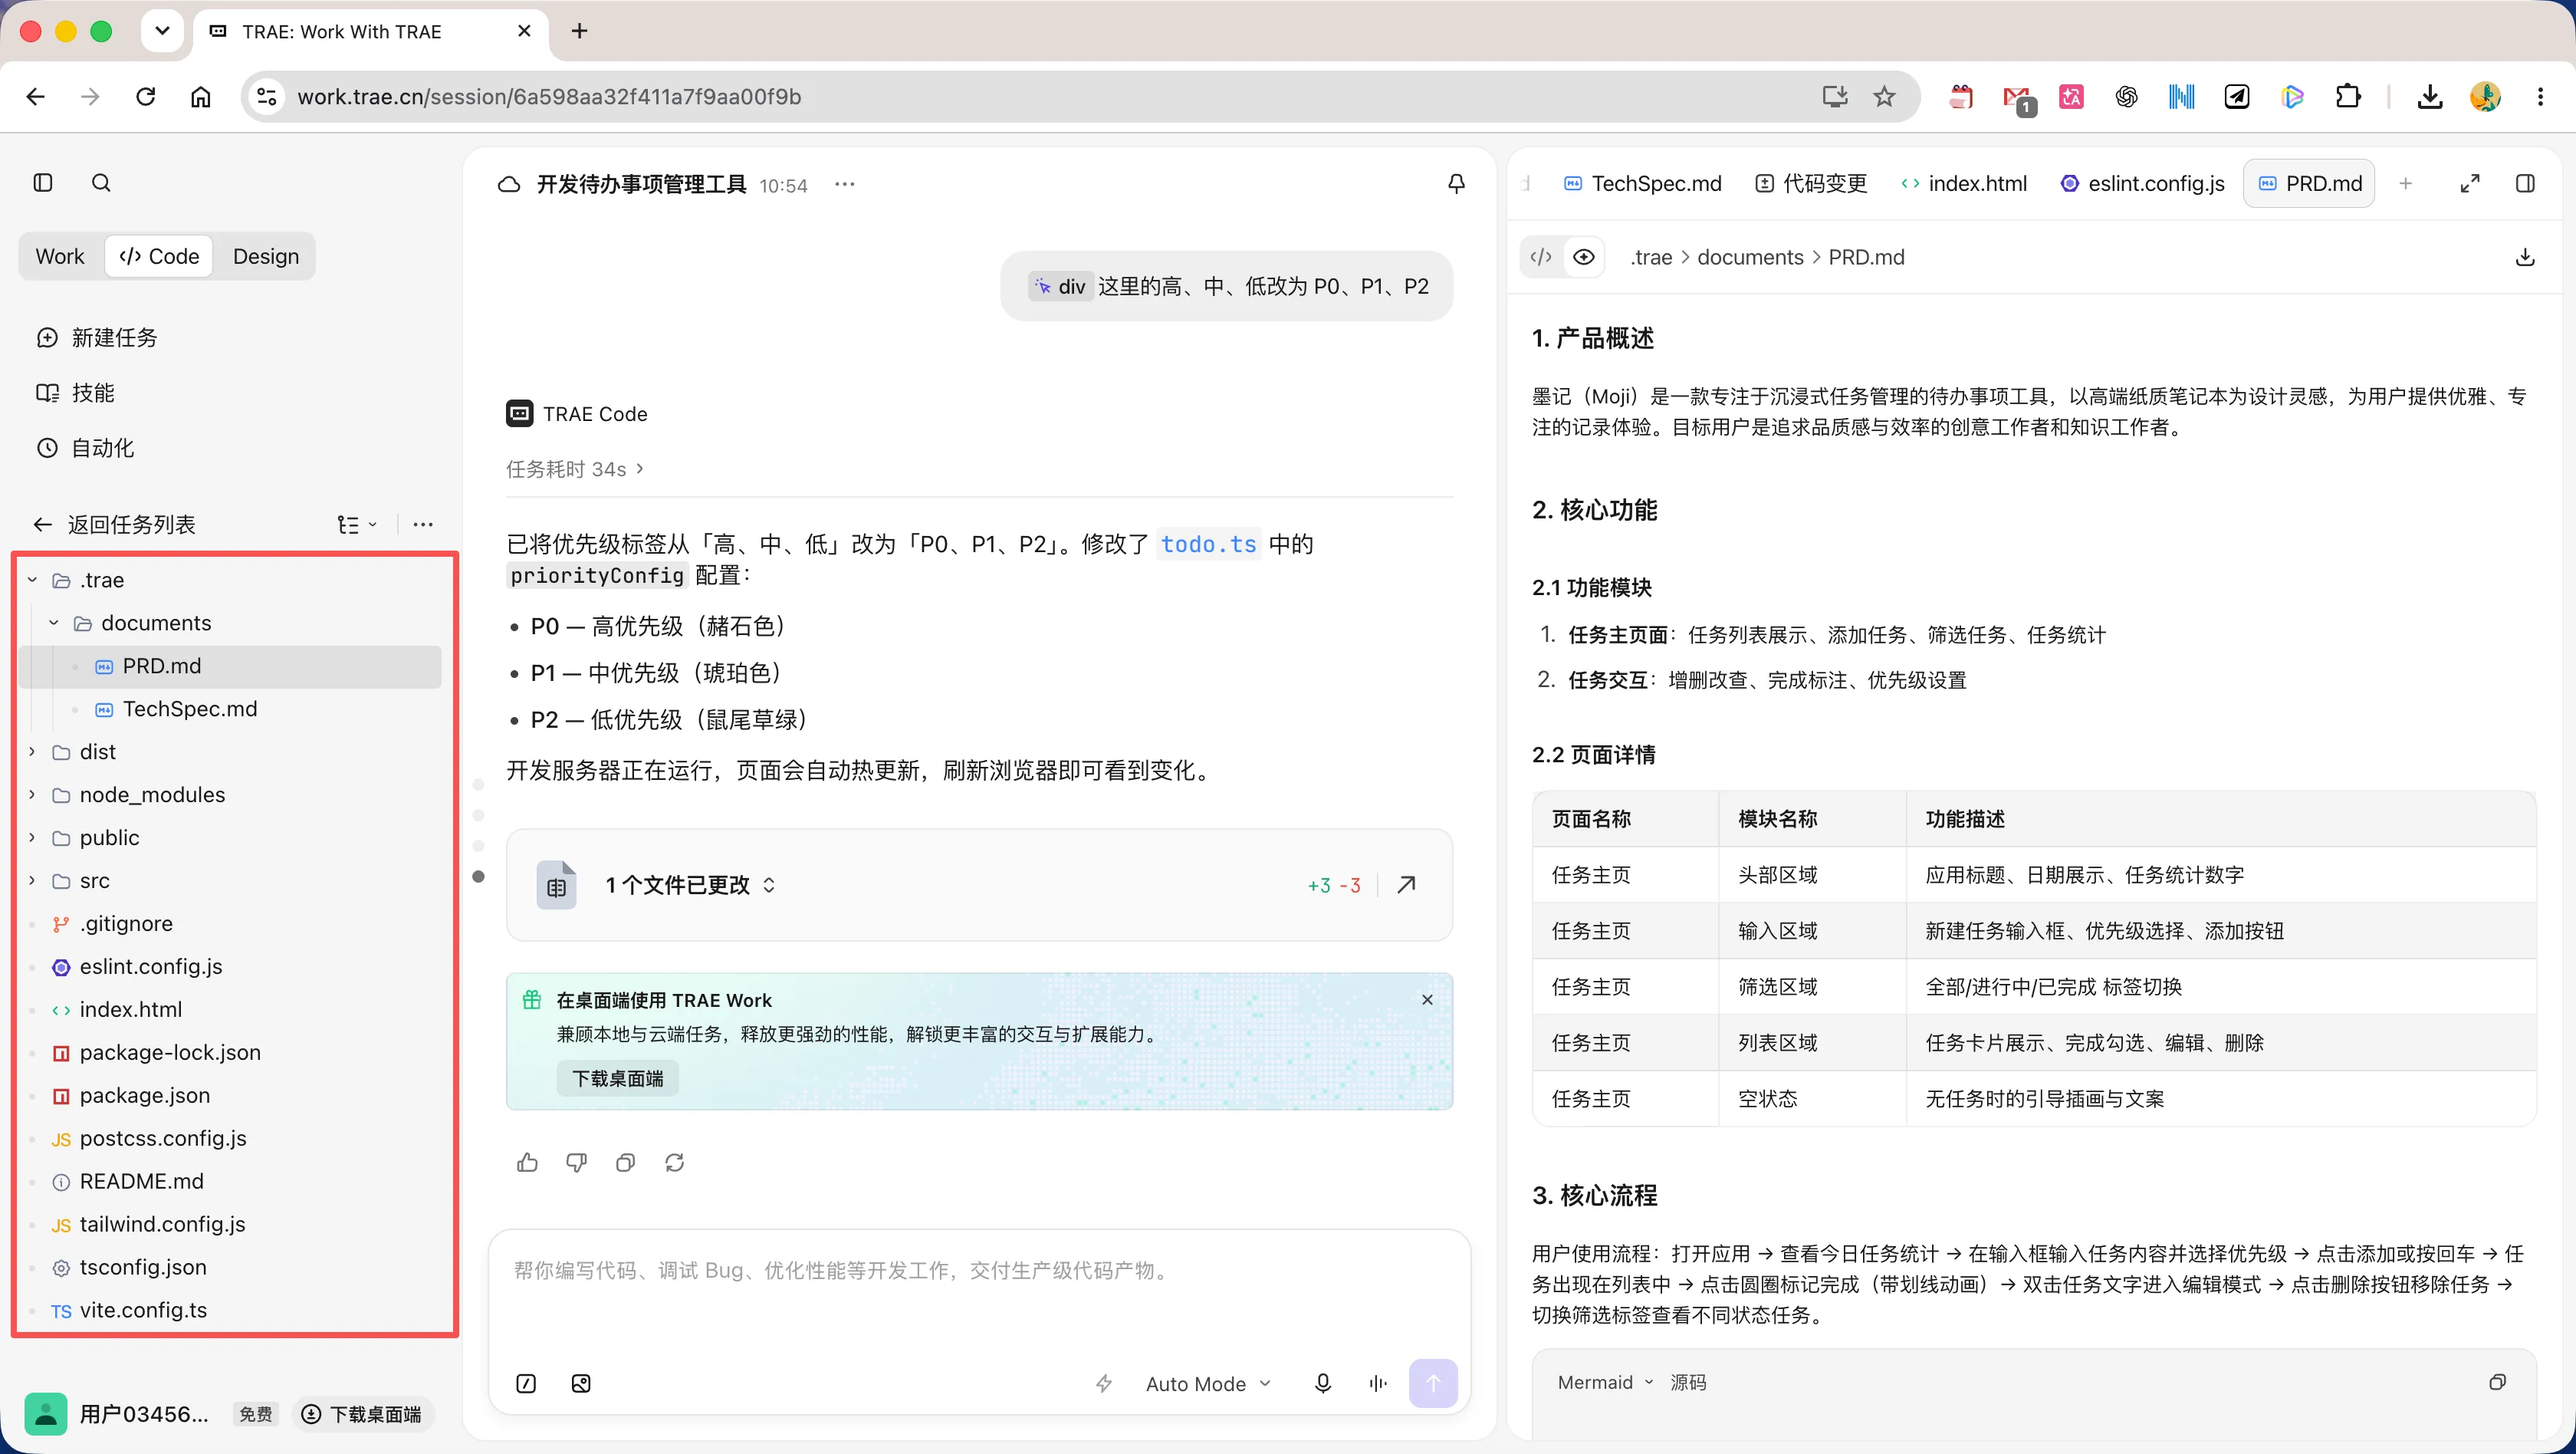Add a new preview tab with plus
The width and height of the screenshot is (2576, 1454).
click(x=2406, y=184)
